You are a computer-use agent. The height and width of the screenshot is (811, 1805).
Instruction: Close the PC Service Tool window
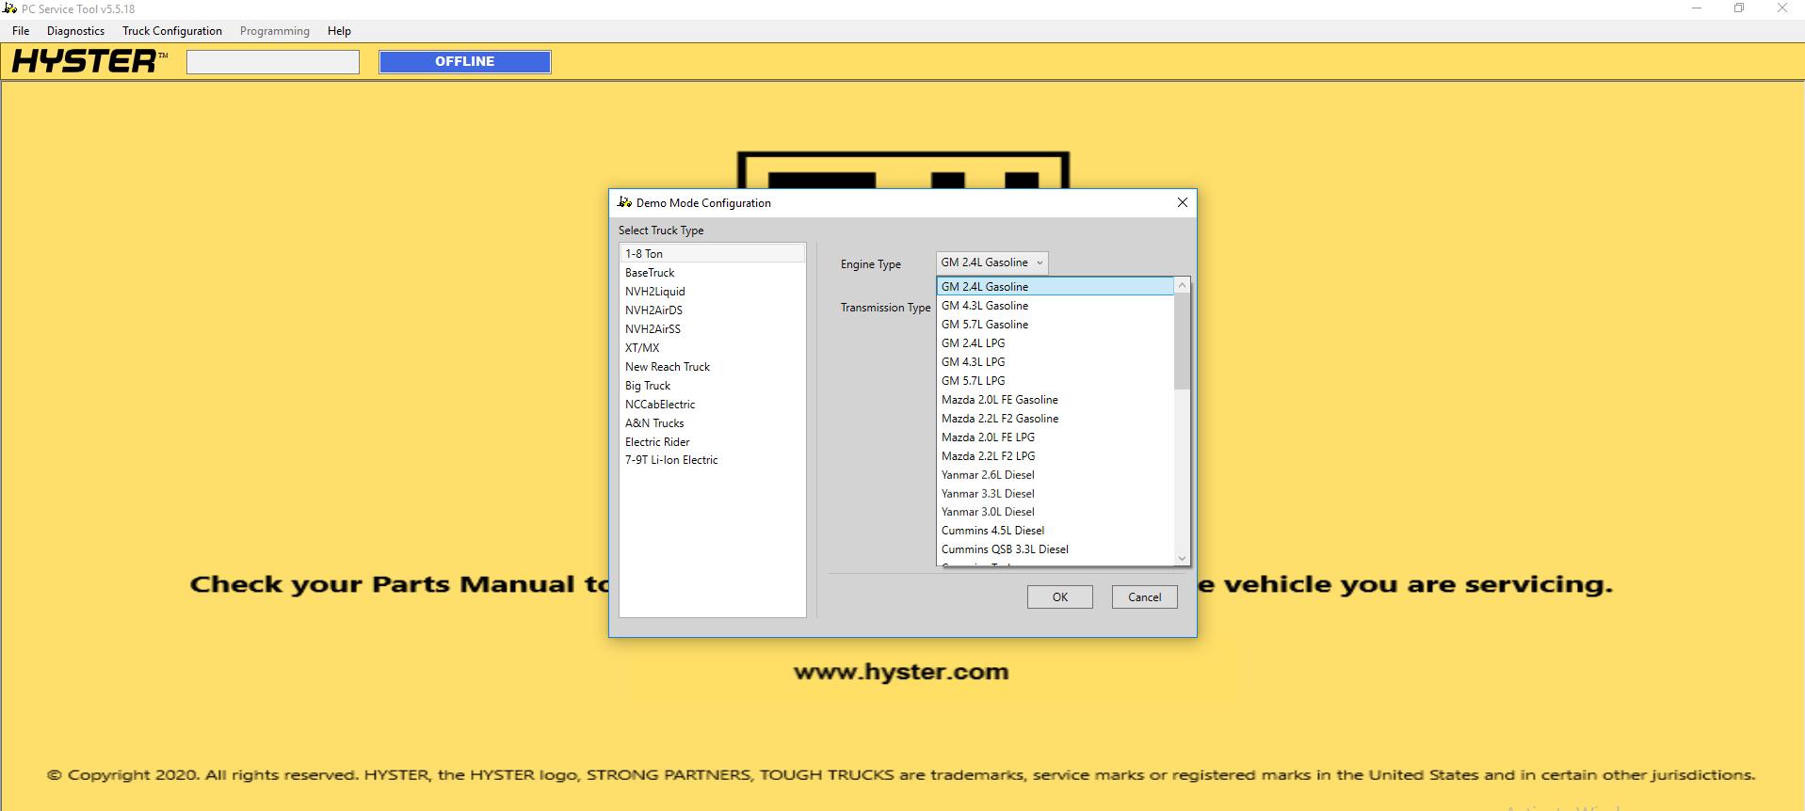coord(1782,8)
